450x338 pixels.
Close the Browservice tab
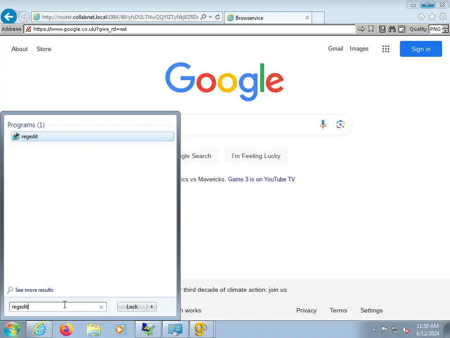pos(307,18)
